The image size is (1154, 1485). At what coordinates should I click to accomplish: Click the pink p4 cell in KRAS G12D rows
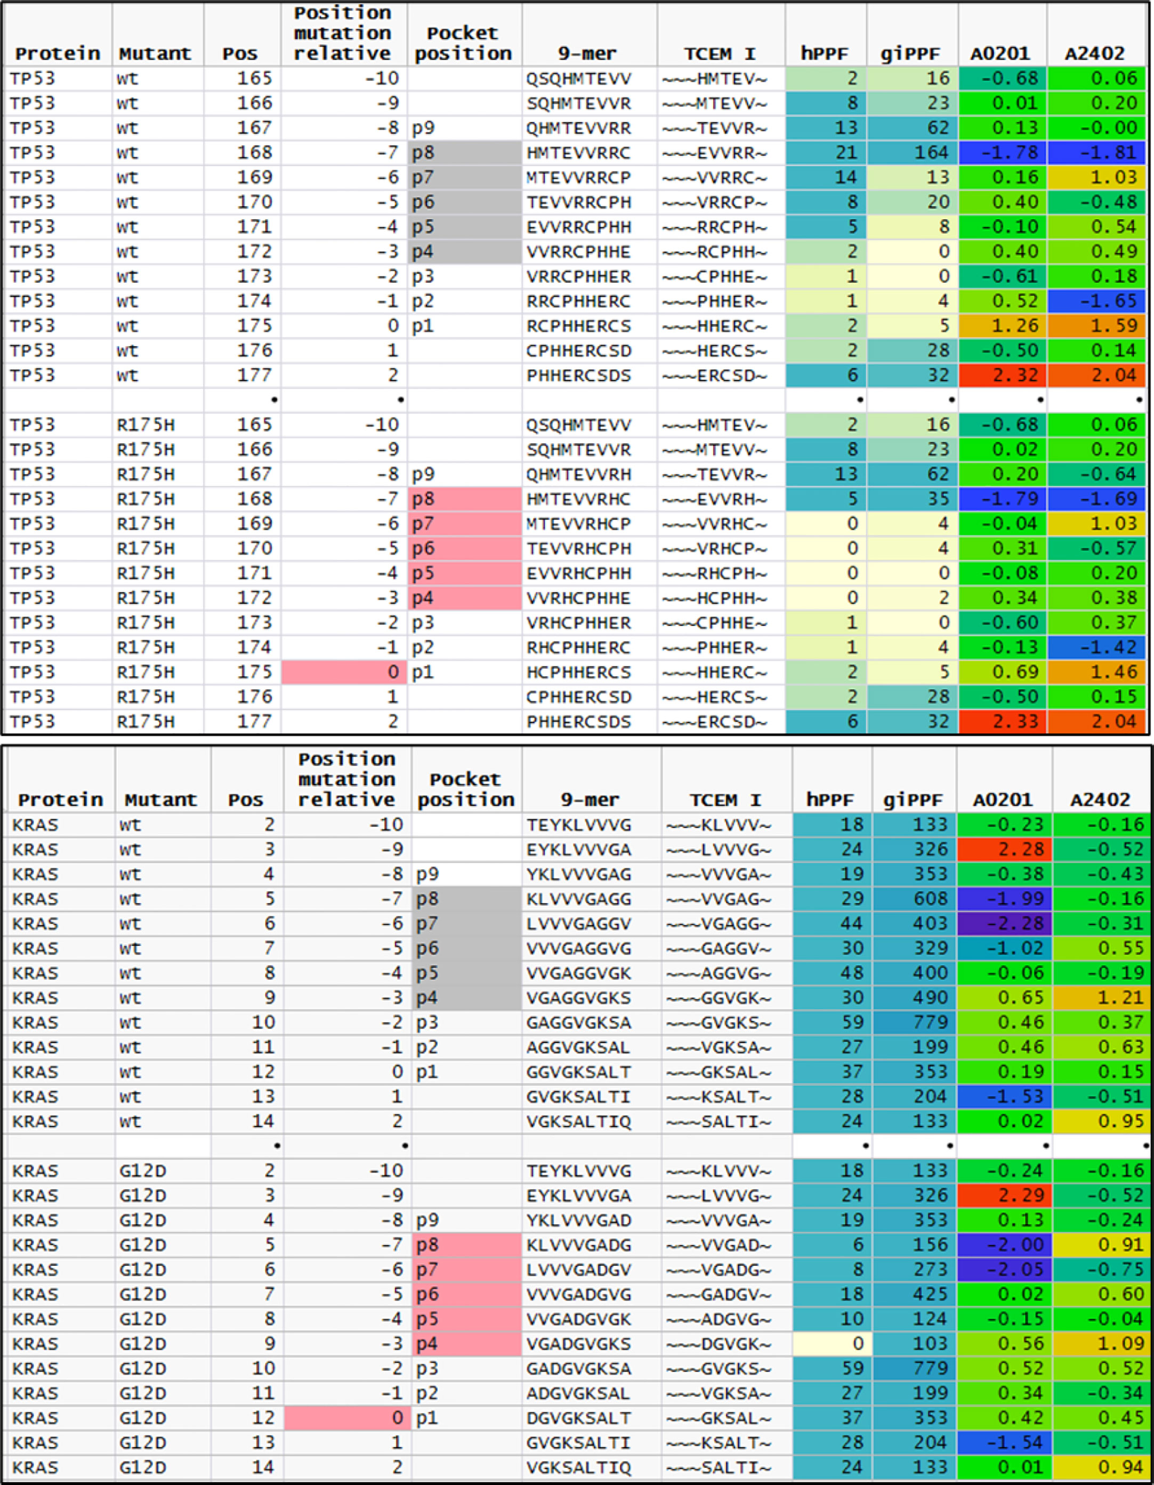point(467,1344)
